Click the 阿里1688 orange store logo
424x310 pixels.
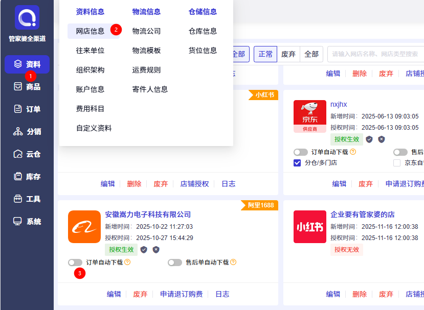pos(84,227)
